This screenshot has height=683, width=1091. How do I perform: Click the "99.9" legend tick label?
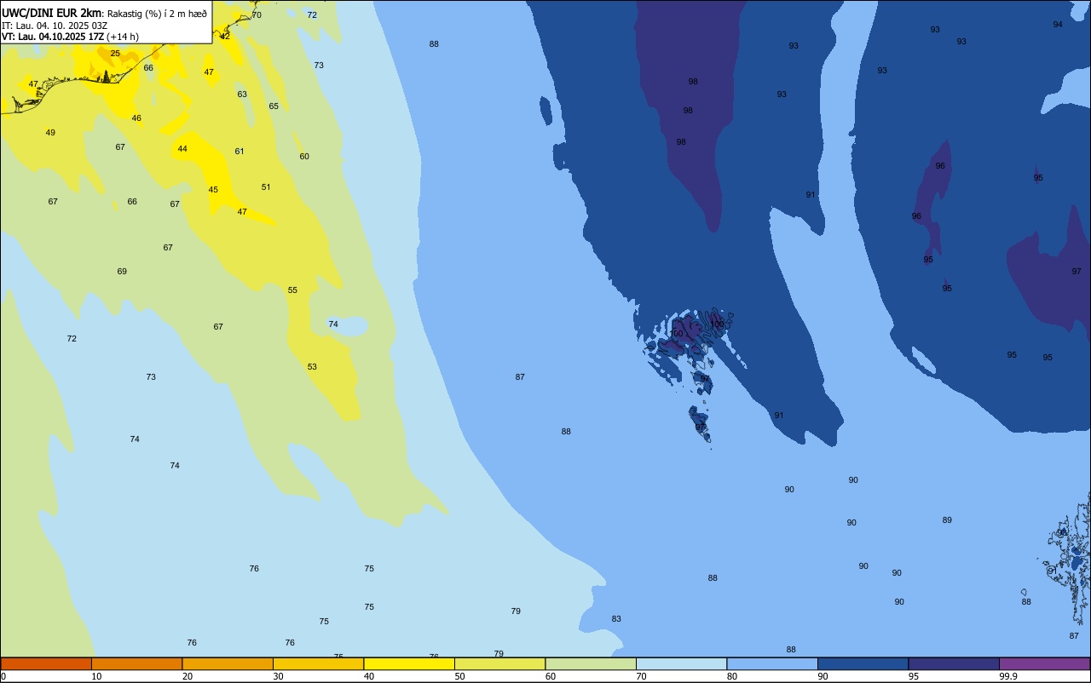[1008, 676]
